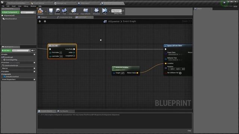Viewport: 239px width, 134px height.
Task: Click the My Blueprint search magnifier icon
Action: pos(30,51)
